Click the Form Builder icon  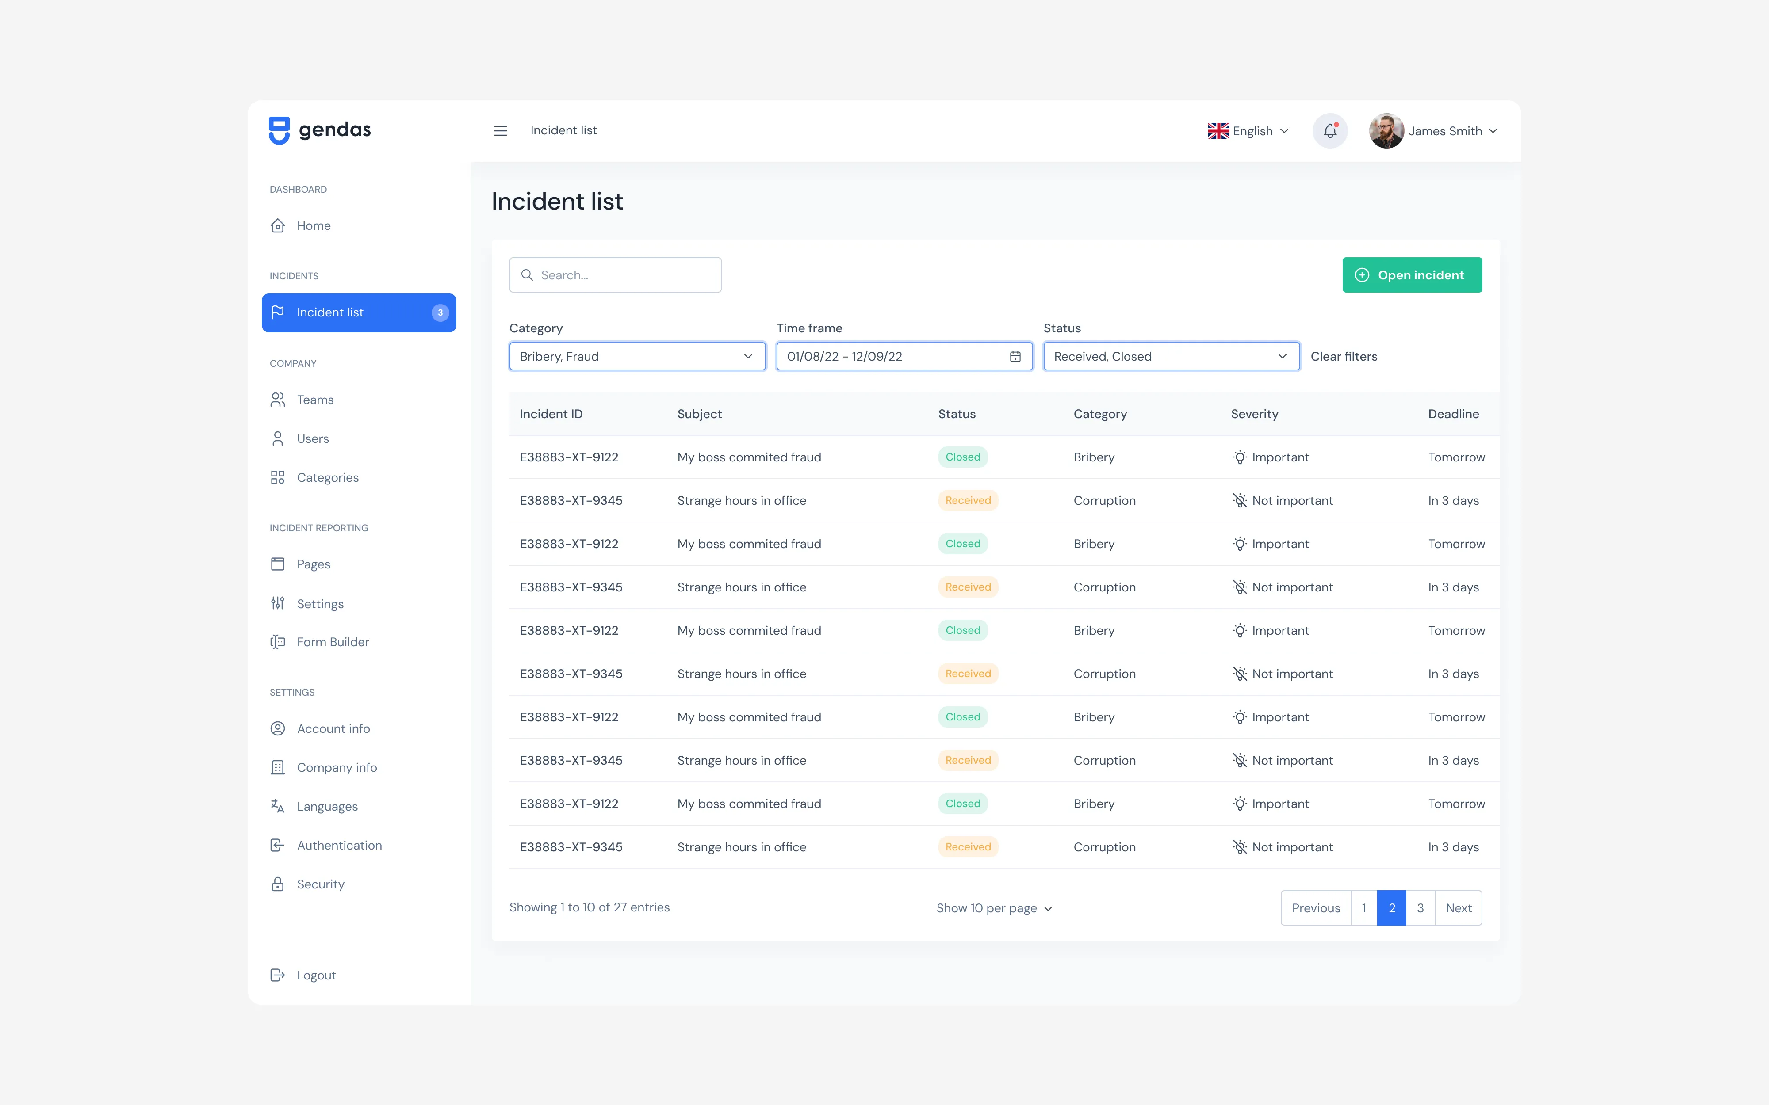(x=278, y=642)
